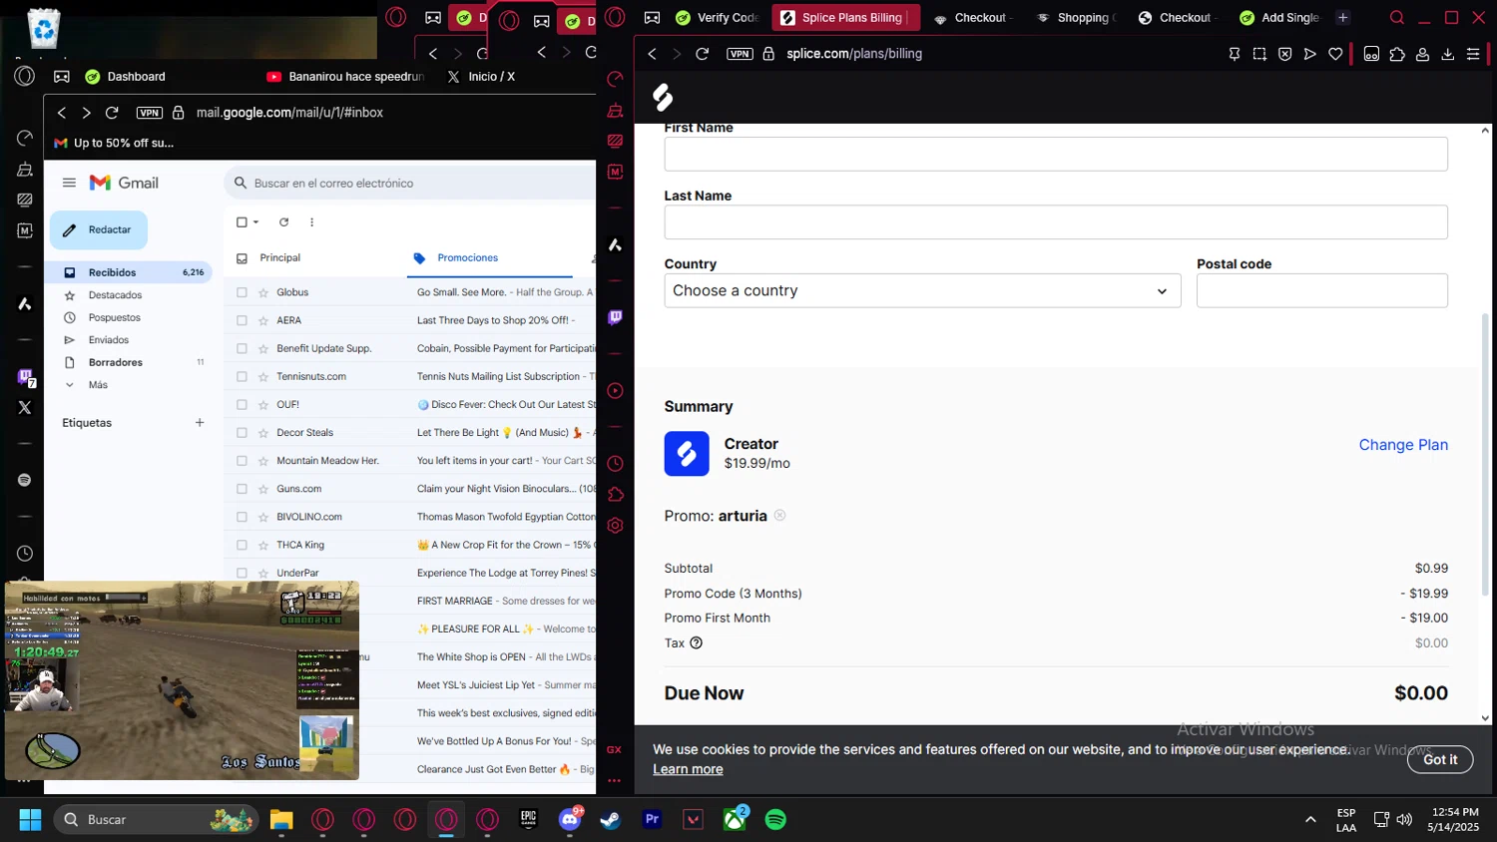Tick the Guns.com email checkbox
This screenshot has width=1497, height=842.
pos(242,489)
